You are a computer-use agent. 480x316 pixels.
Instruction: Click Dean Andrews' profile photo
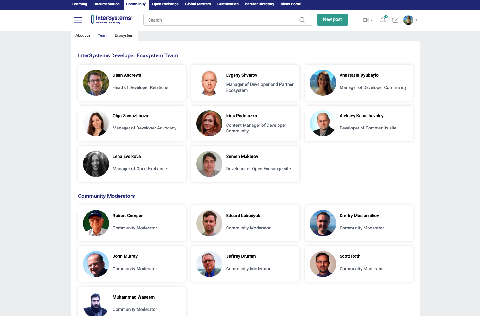(96, 83)
